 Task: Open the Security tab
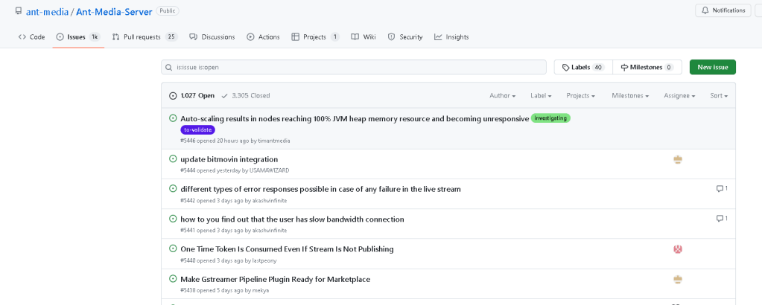click(405, 37)
